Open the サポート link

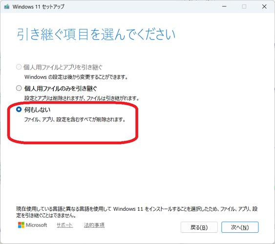(64, 225)
